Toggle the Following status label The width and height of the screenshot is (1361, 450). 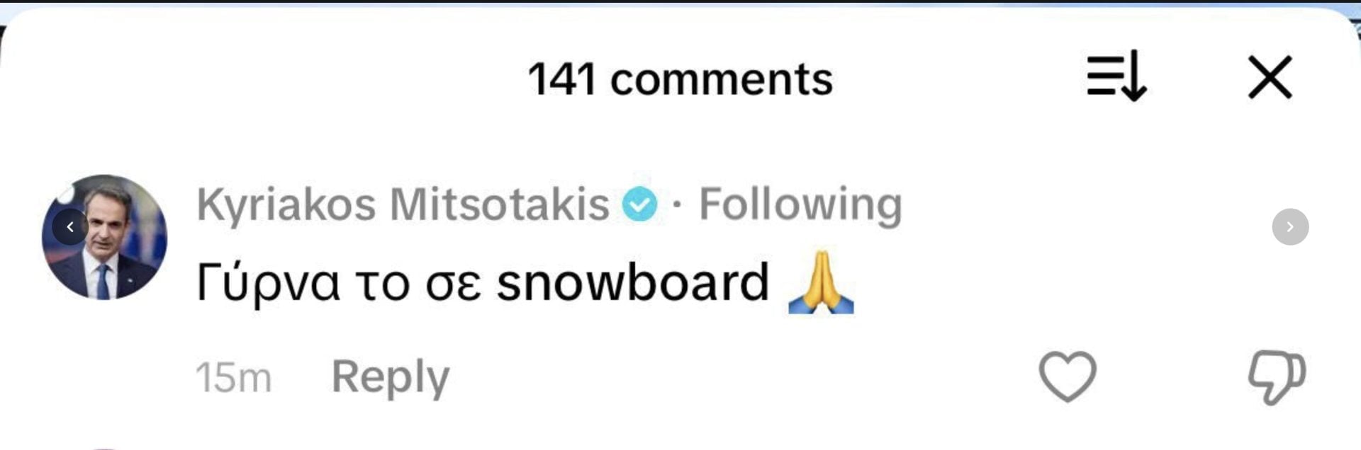(x=800, y=204)
